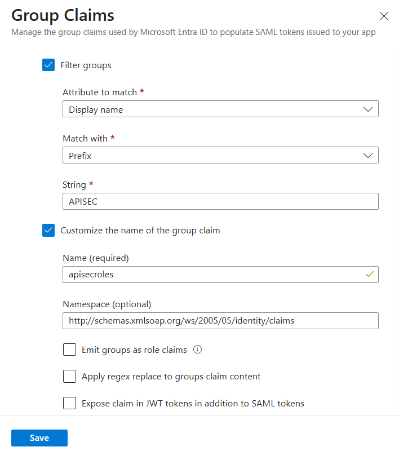This screenshot has width=399, height=460.
Task: Click the info icon beside Emit groups as role claims
Action: click(197, 350)
